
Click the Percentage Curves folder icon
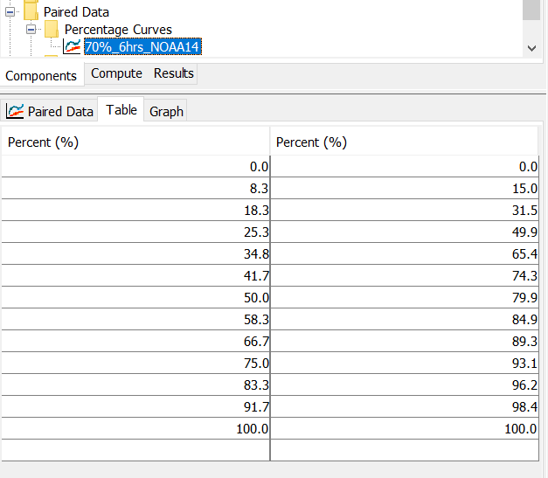tap(52, 29)
